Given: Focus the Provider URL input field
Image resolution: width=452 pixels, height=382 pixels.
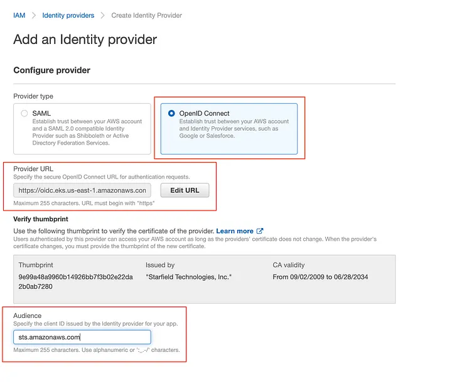Looking at the screenshot, I should (82, 190).
